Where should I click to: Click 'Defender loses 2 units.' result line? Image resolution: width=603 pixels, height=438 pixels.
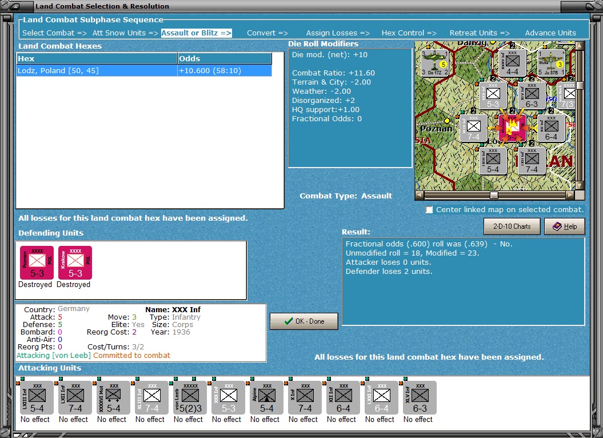(389, 272)
